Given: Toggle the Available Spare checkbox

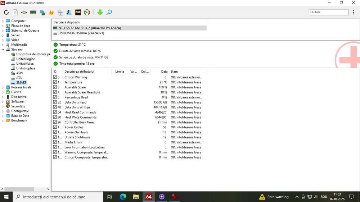Looking at the screenshot, I should tap(55, 87).
